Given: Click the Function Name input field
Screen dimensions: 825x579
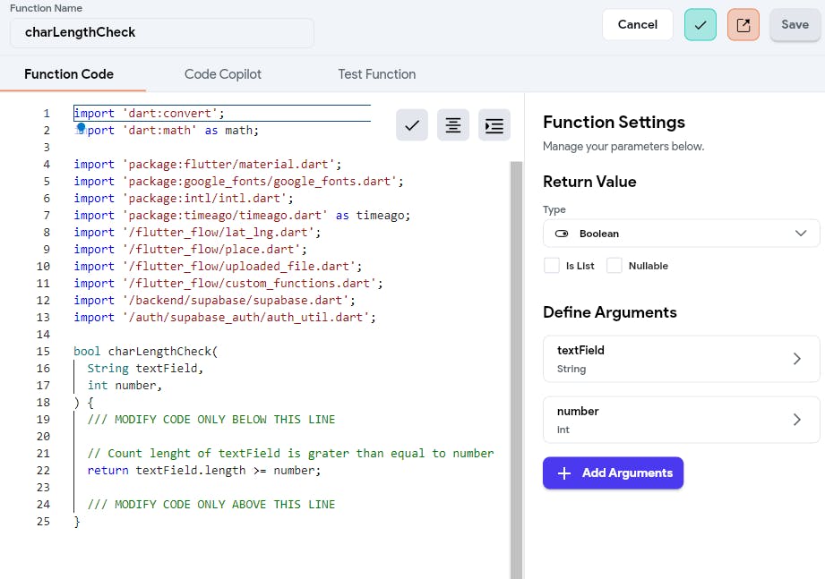Looking at the screenshot, I should [161, 32].
